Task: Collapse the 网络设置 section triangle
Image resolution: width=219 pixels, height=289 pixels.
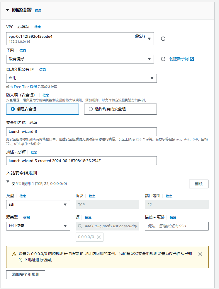Action: point(8,10)
